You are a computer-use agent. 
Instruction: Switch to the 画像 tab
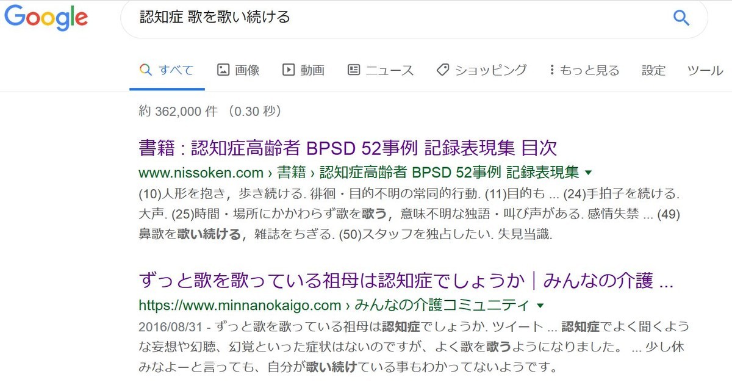point(239,70)
